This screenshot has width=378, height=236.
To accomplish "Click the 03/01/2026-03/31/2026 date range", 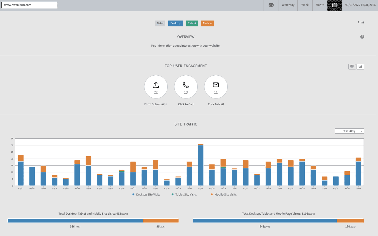I will click(x=360, y=5).
